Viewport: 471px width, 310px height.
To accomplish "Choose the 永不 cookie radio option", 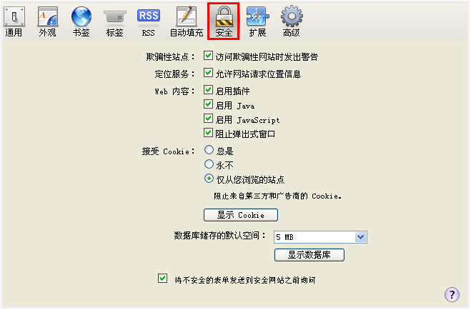I will click(209, 164).
